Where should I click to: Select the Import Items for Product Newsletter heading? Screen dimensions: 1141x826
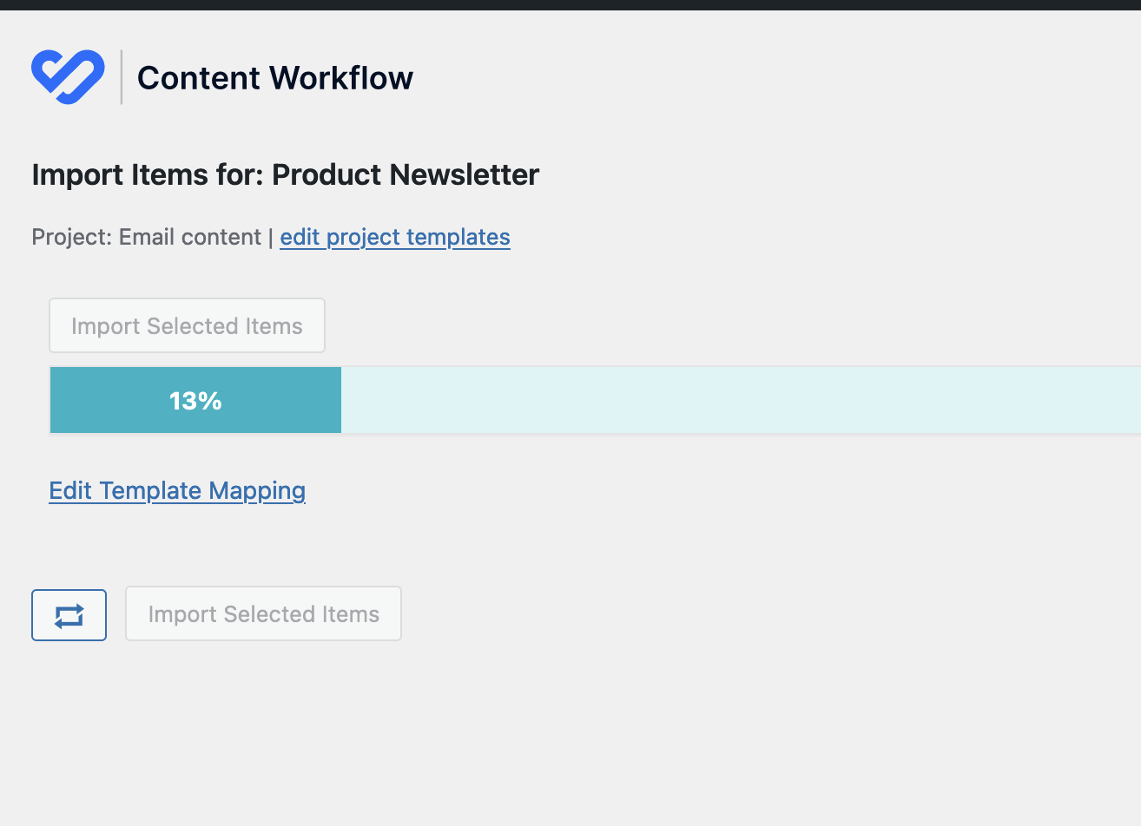[x=285, y=174]
